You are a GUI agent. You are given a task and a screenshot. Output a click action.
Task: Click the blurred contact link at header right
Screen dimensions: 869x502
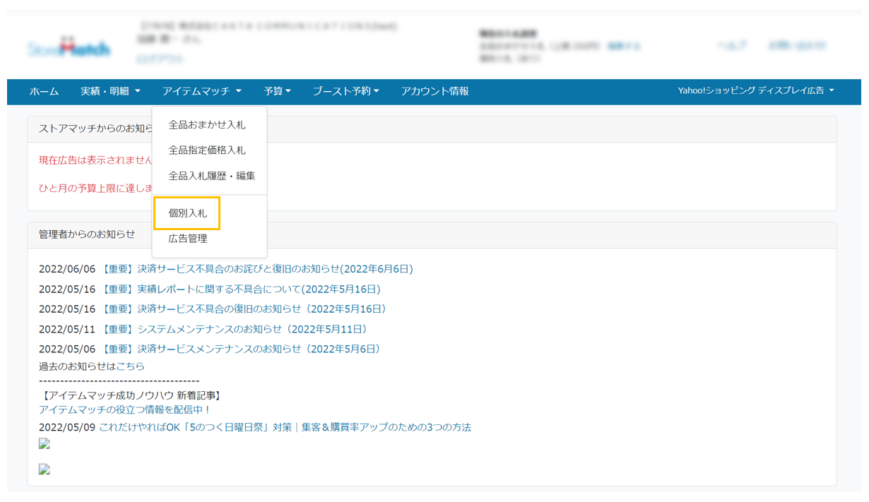797,45
